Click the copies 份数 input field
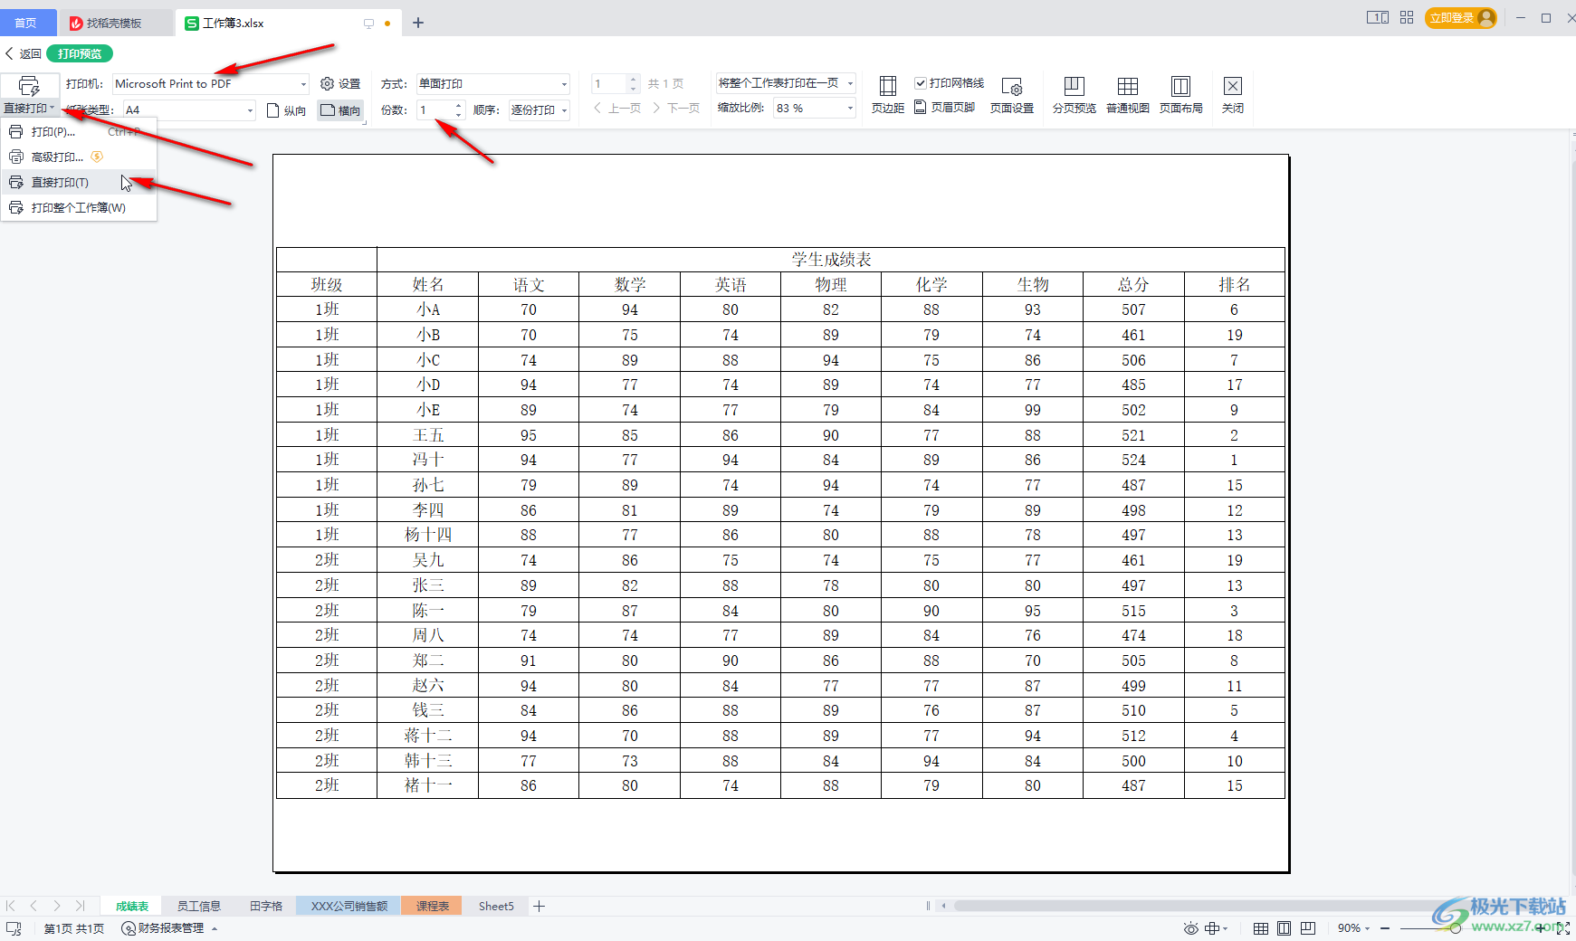1576x941 pixels. point(435,110)
